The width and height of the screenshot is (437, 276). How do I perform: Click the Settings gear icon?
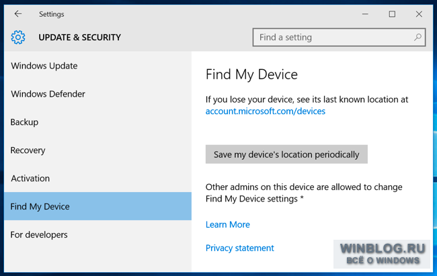pos(18,37)
